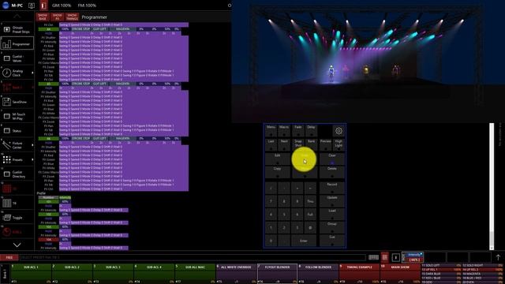Toggle SHOW TIMINGS in Programmer
Viewport: 505px width, 284px height.
[72, 17]
